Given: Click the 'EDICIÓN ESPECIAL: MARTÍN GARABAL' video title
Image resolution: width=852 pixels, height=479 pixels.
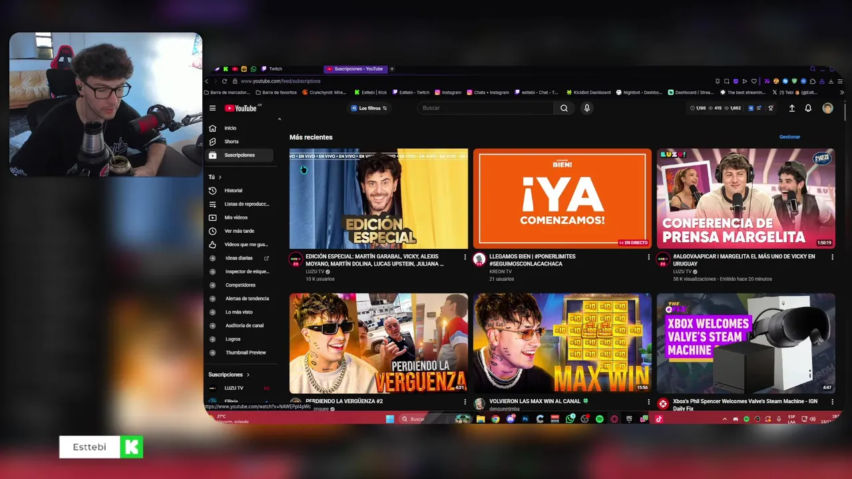Looking at the screenshot, I should click(374, 260).
